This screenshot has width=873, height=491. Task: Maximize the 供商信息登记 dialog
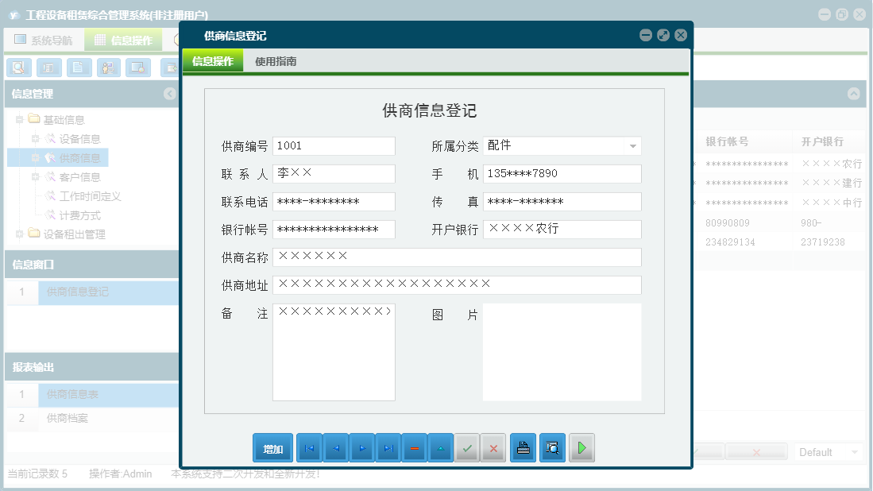663,35
